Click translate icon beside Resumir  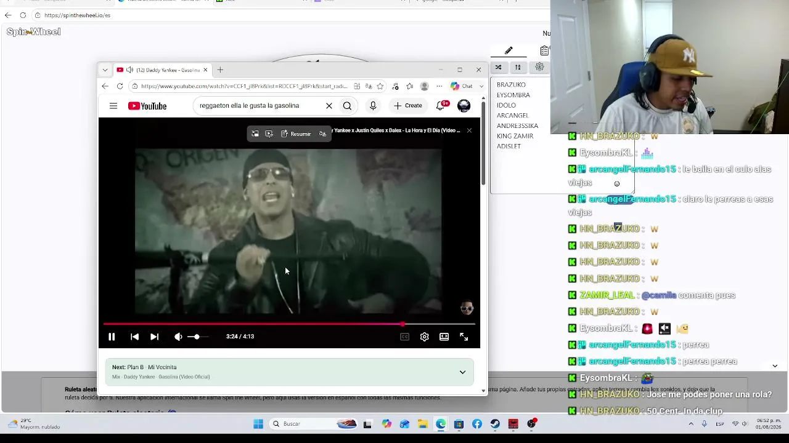[322, 134]
